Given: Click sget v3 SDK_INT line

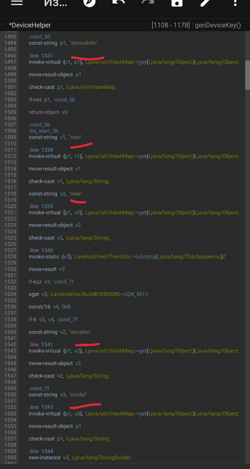Looking at the screenshot, I should pyautogui.click(x=88, y=294).
